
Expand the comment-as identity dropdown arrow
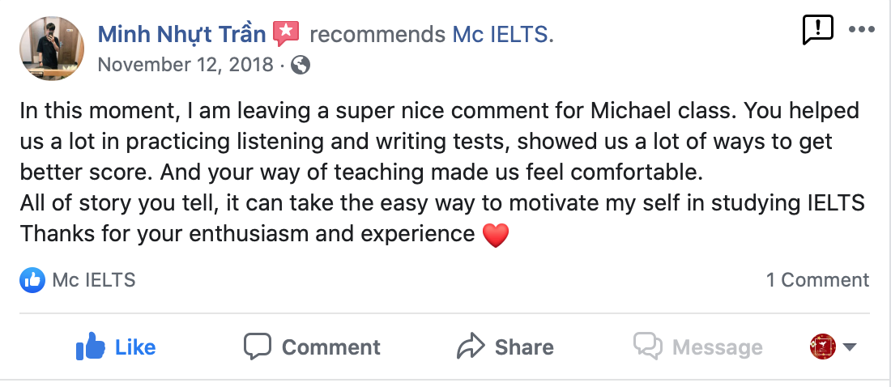pyautogui.click(x=850, y=347)
